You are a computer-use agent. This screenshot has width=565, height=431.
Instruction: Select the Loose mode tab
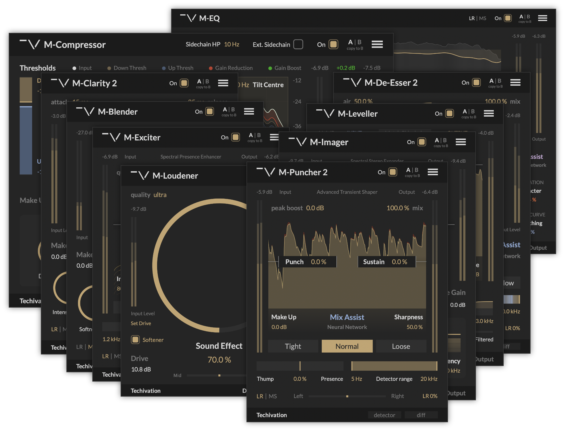coord(401,346)
